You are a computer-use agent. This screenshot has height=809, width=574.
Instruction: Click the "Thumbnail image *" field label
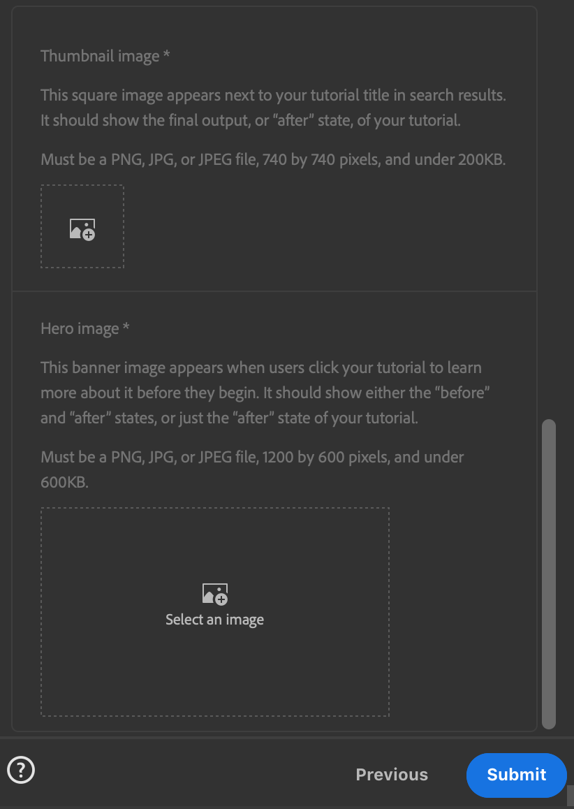pos(105,56)
